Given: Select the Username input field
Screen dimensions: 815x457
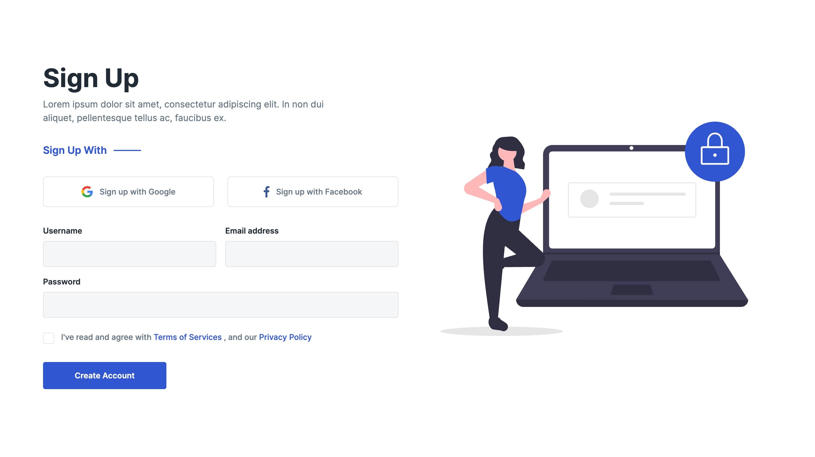Looking at the screenshot, I should point(129,254).
